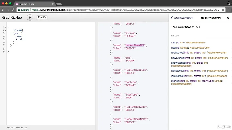Click the macOS yellow minimize button
Screen dimensions: 232x130
[x=6, y=3]
